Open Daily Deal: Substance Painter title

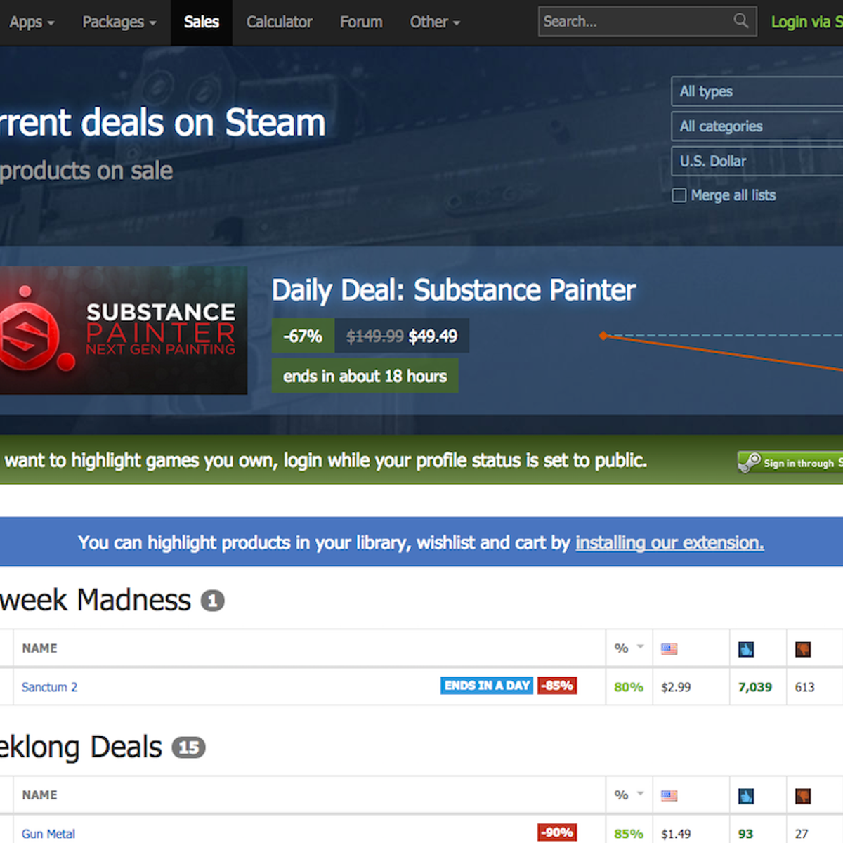point(454,290)
